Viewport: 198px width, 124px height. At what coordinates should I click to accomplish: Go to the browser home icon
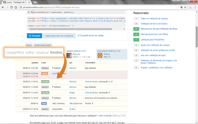point(16,7)
